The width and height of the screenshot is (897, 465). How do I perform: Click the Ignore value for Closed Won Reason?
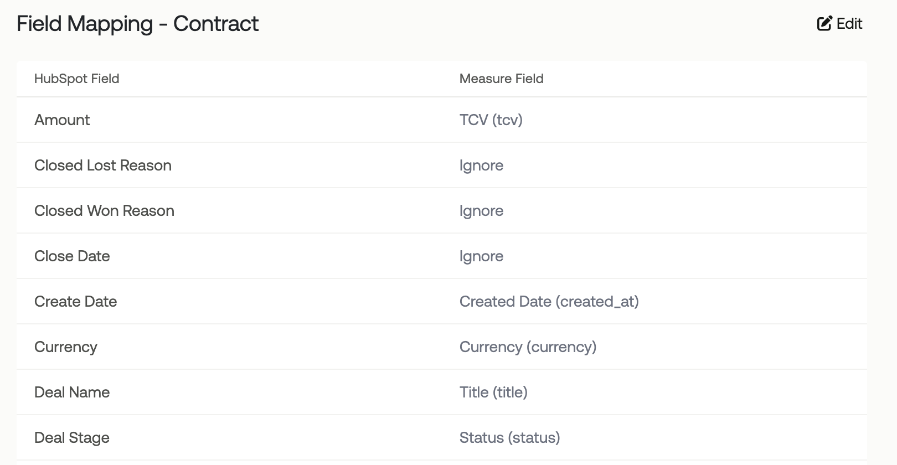point(481,211)
